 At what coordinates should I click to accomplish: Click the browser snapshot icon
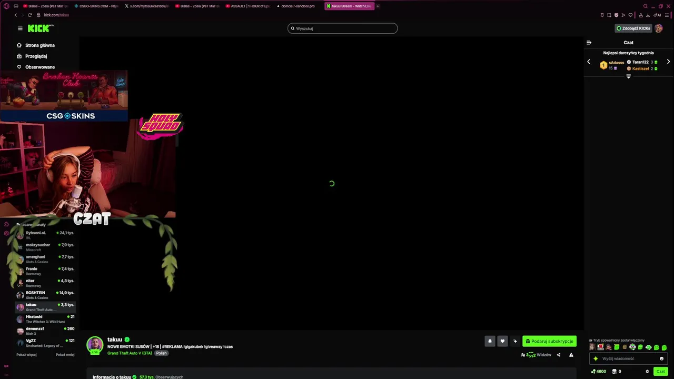point(609,15)
